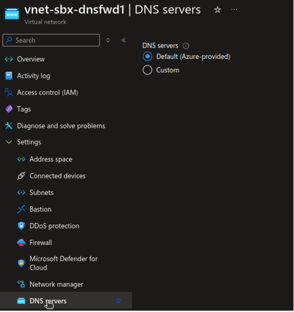Collapse the sidebar with the double chevron
The width and height of the screenshot is (294, 312).
click(x=123, y=40)
